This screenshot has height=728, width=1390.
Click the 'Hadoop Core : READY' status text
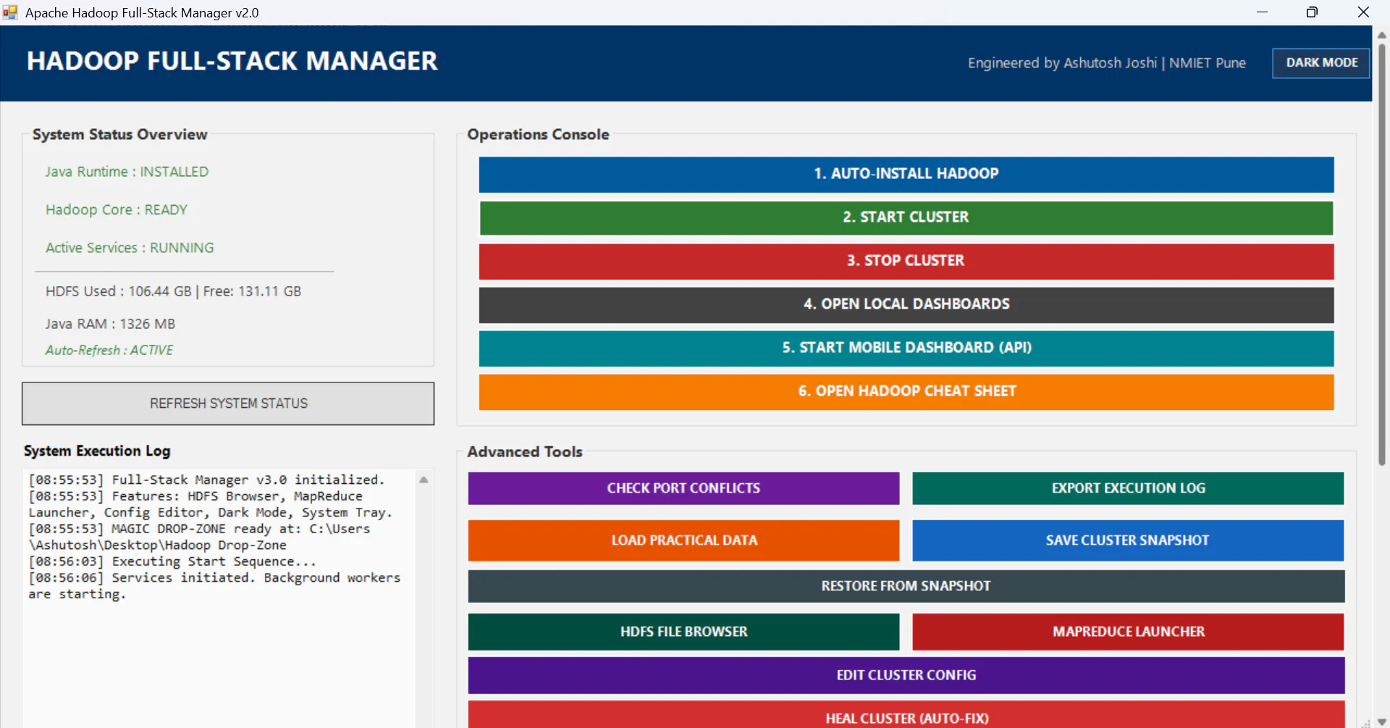point(117,210)
